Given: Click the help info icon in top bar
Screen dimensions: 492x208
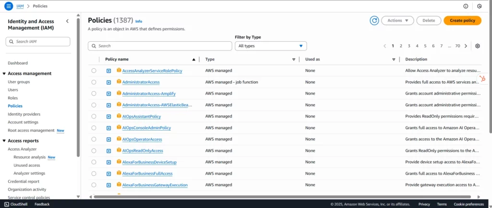Looking at the screenshot, I should click(x=466, y=6).
